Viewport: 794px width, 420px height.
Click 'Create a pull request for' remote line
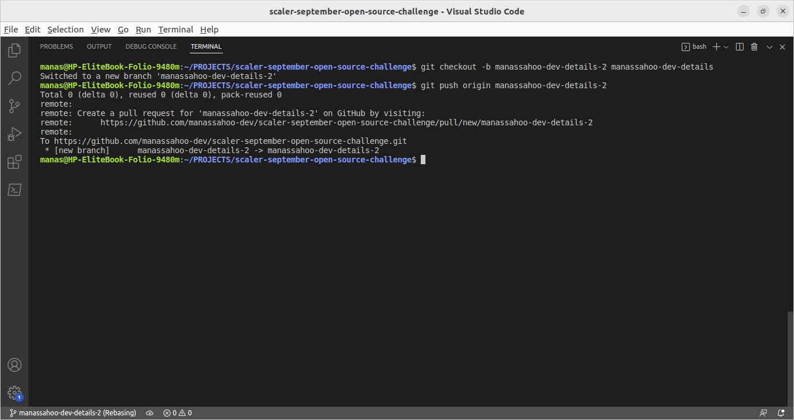pyautogui.click(x=233, y=113)
